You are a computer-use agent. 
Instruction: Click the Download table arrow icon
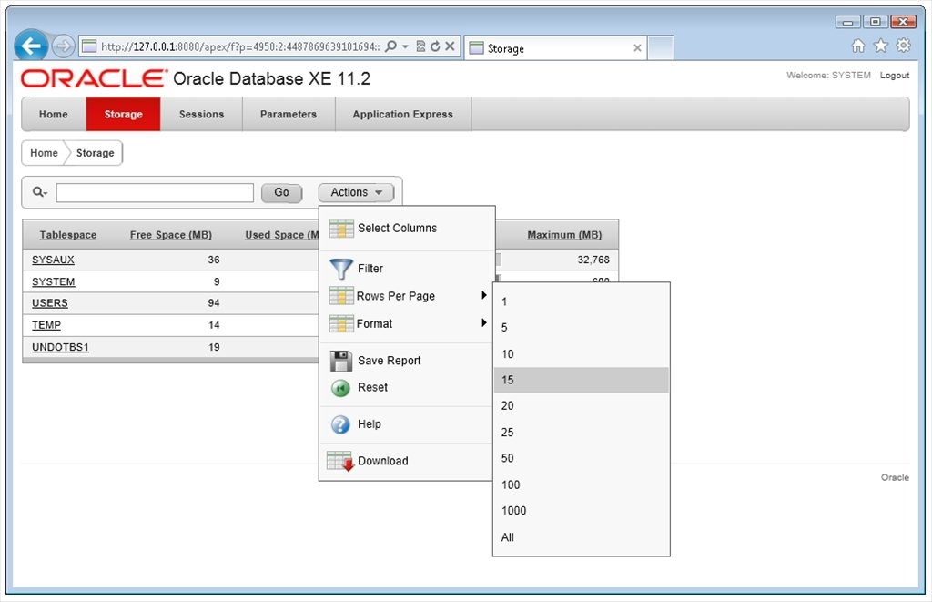pyautogui.click(x=340, y=461)
